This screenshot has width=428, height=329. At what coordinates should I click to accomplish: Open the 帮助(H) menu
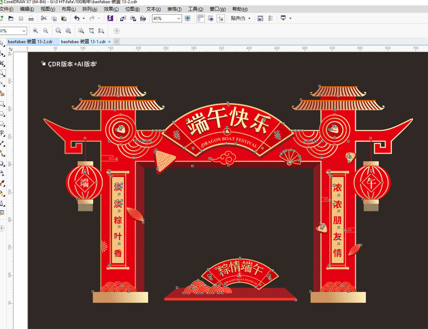(x=240, y=9)
